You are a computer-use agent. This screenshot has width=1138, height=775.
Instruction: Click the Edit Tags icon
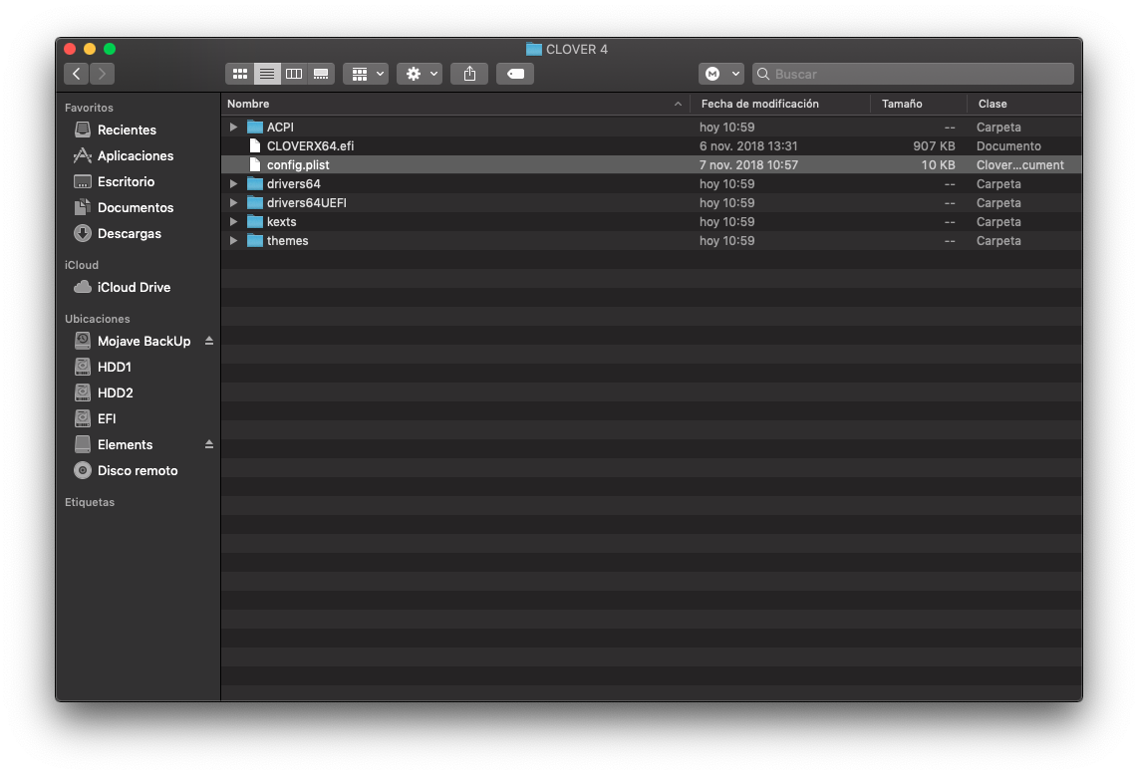point(515,74)
